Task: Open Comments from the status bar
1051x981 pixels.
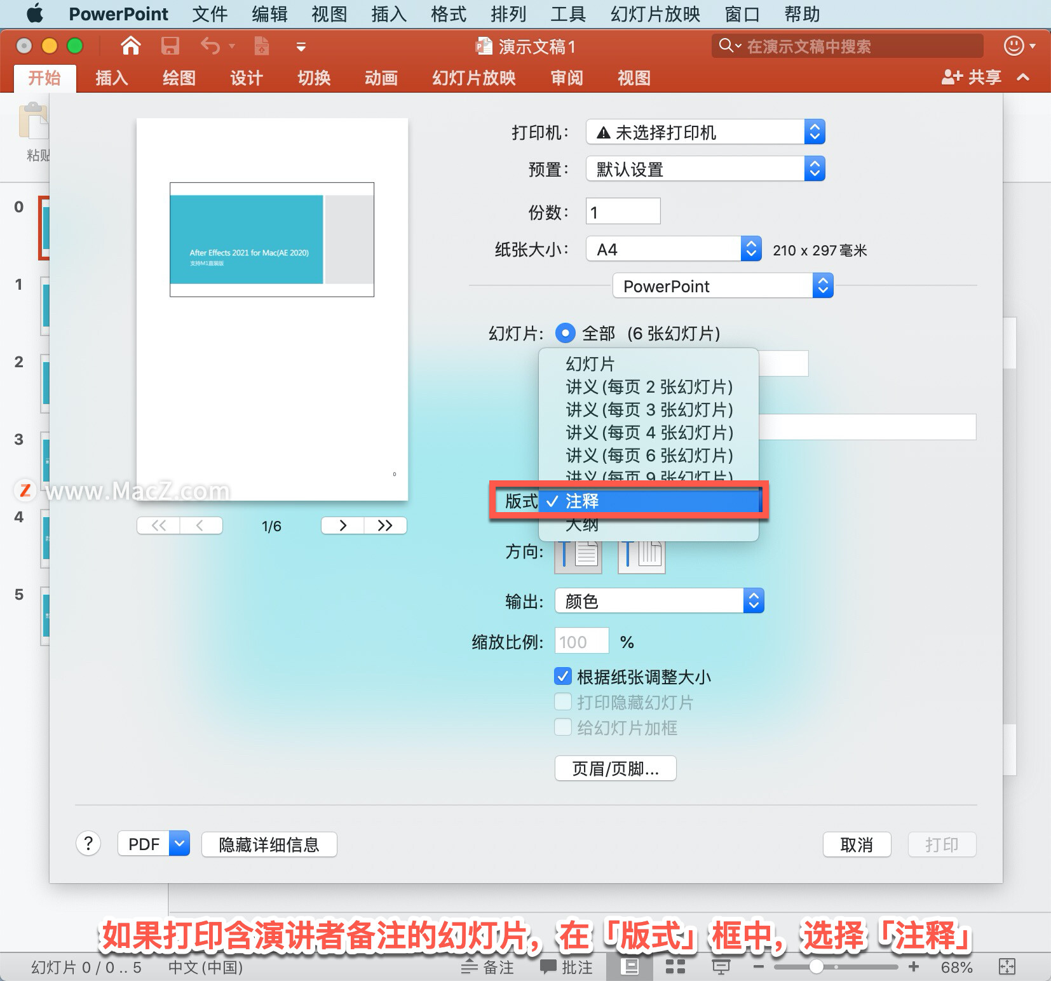Action: pos(567,967)
